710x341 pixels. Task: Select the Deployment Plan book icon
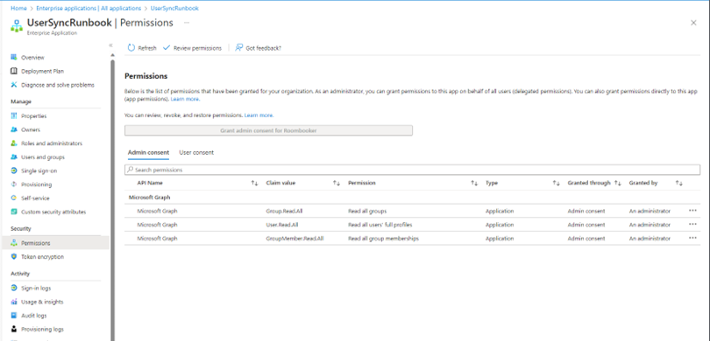coord(13,71)
